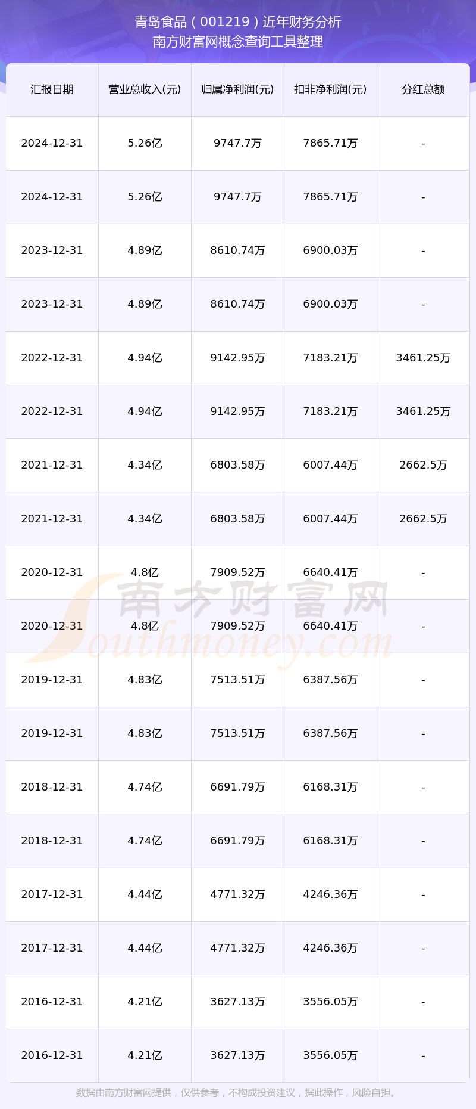The image size is (476, 1109).
Task: Click 3461.25万 dividend in first 2022-12-31 row
Action: click(423, 358)
